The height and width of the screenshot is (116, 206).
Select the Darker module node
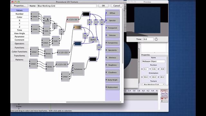[93, 40]
